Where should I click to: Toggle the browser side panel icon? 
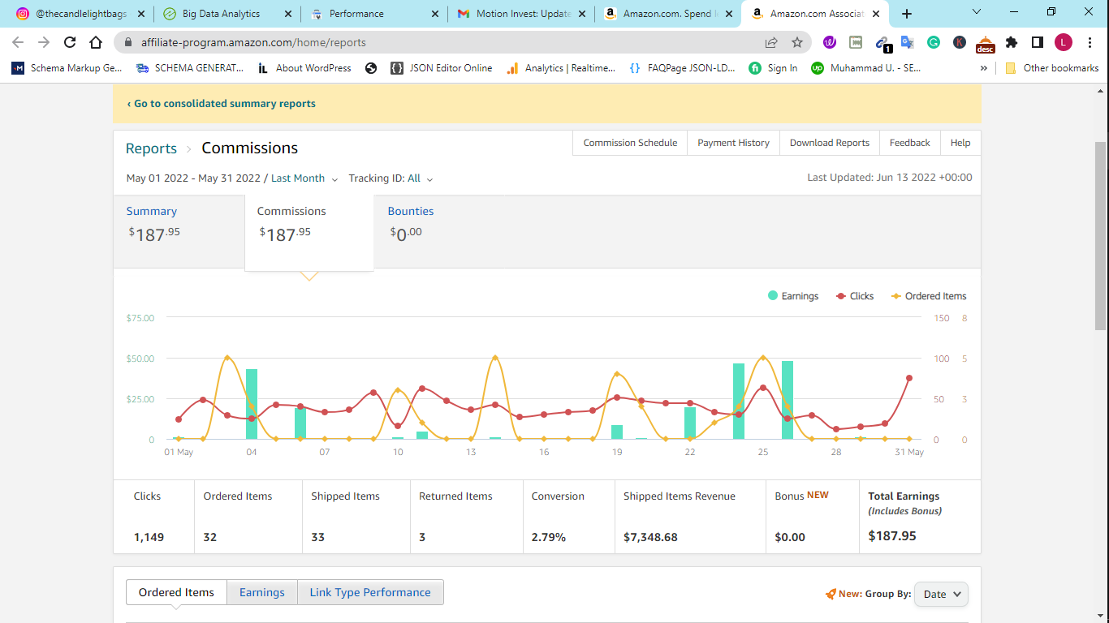1038,42
